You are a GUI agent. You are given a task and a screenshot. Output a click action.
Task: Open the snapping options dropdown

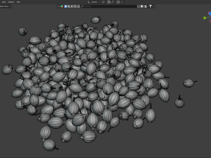[x=113, y=2]
